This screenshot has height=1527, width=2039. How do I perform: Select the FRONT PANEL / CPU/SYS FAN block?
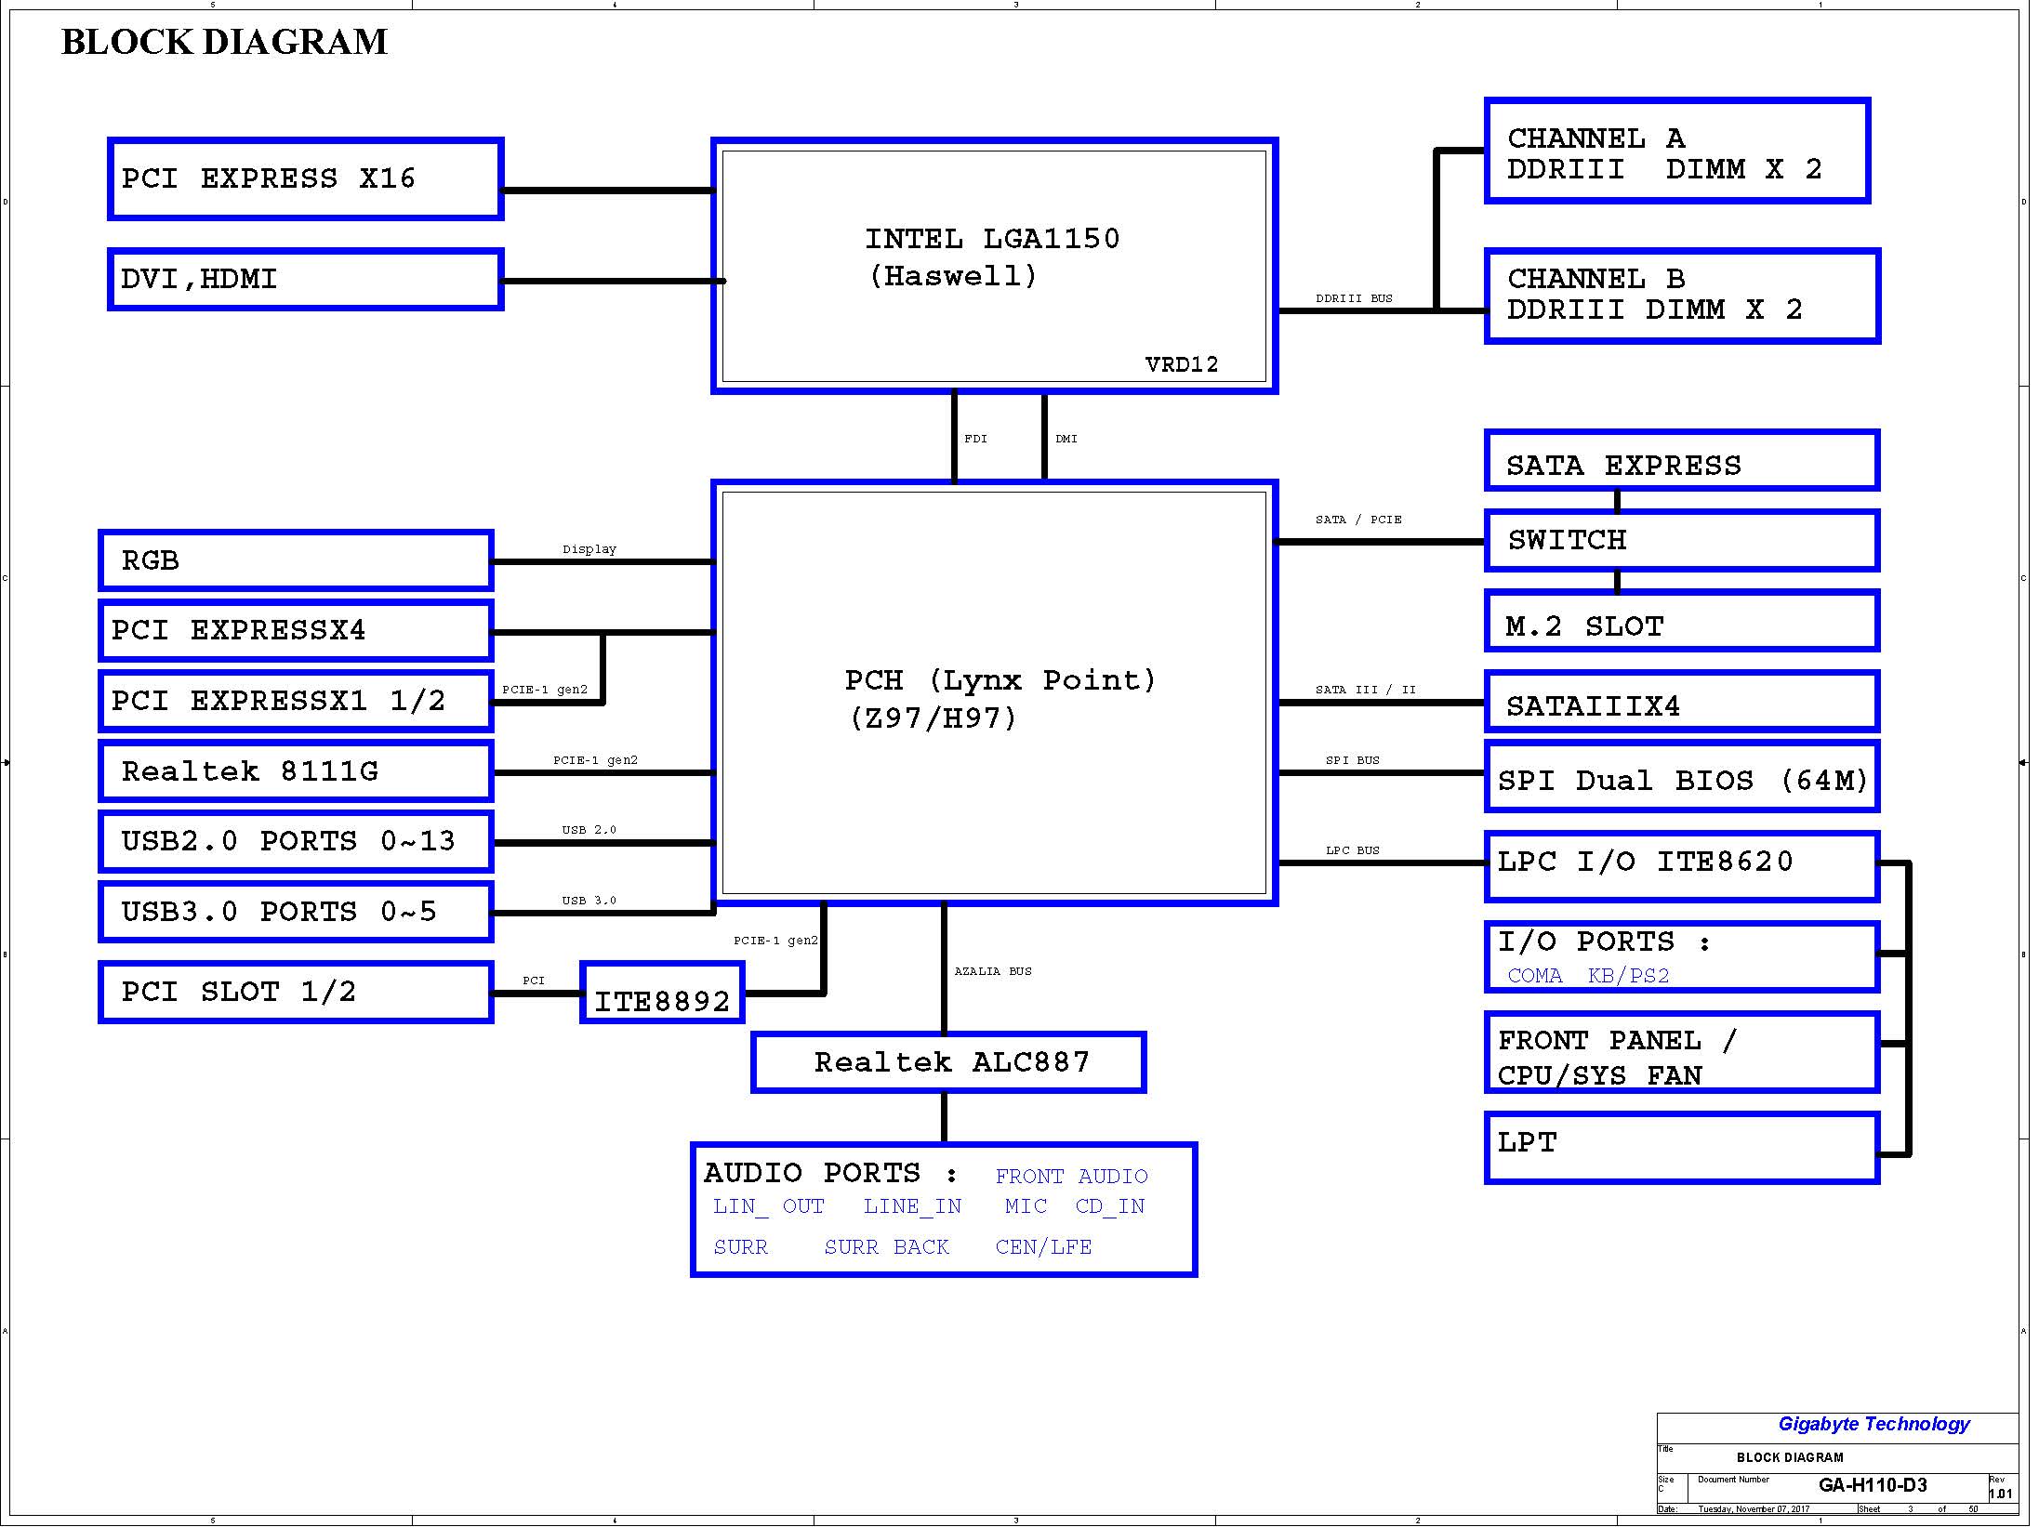click(1682, 1053)
